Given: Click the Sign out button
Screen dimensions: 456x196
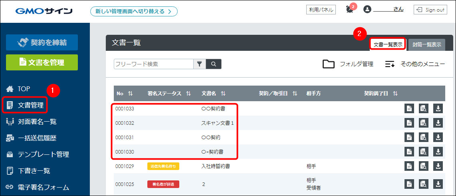Looking at the screenshot, I should pyautogui.click(x=430, y=10).
